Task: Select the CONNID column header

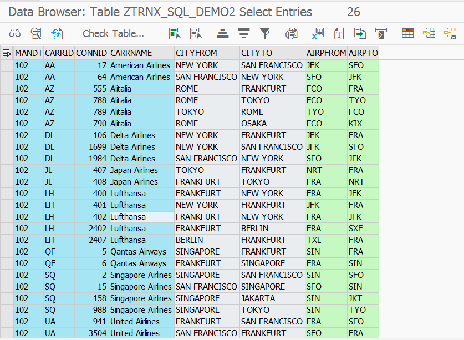Action: (91, 53)
